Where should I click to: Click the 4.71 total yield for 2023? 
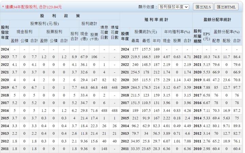point(187,57)
